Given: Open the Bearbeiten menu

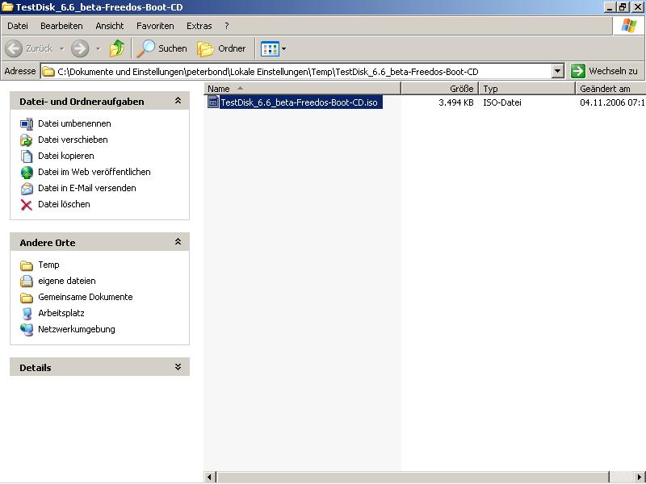Looking at the screenshot, I should (x=61, y=26).
